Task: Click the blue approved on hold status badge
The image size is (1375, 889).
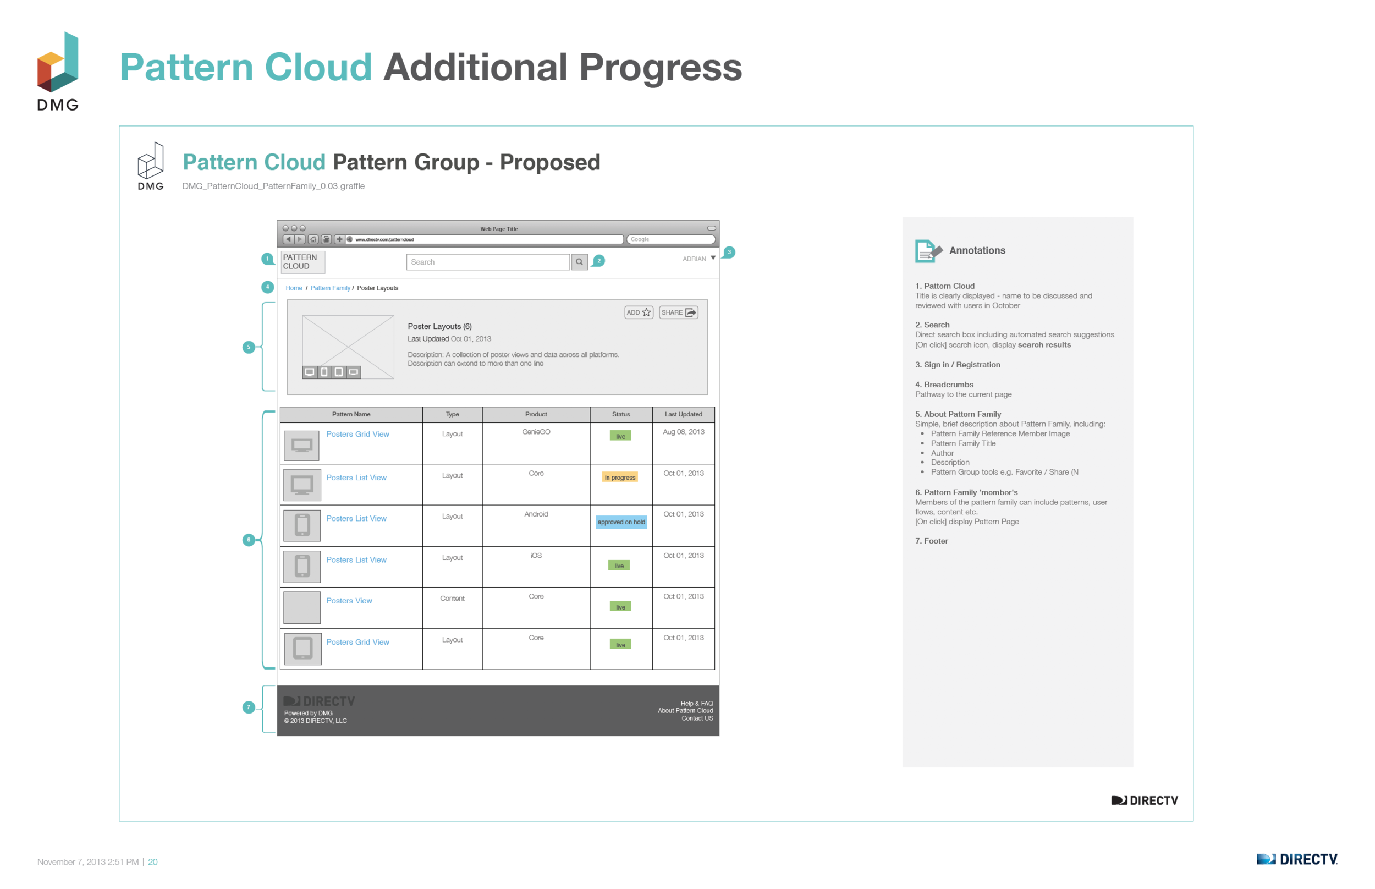Action: (621, 522)
